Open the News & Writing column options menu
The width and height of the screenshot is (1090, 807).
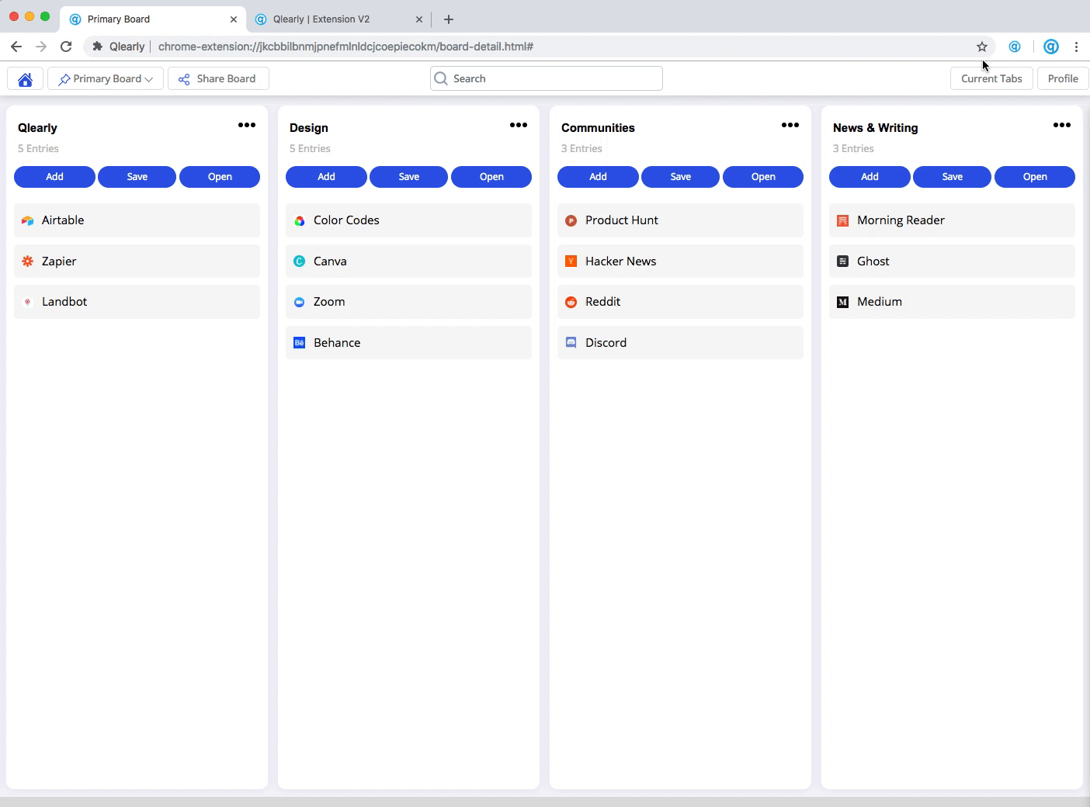click(x=1062, y=125)
